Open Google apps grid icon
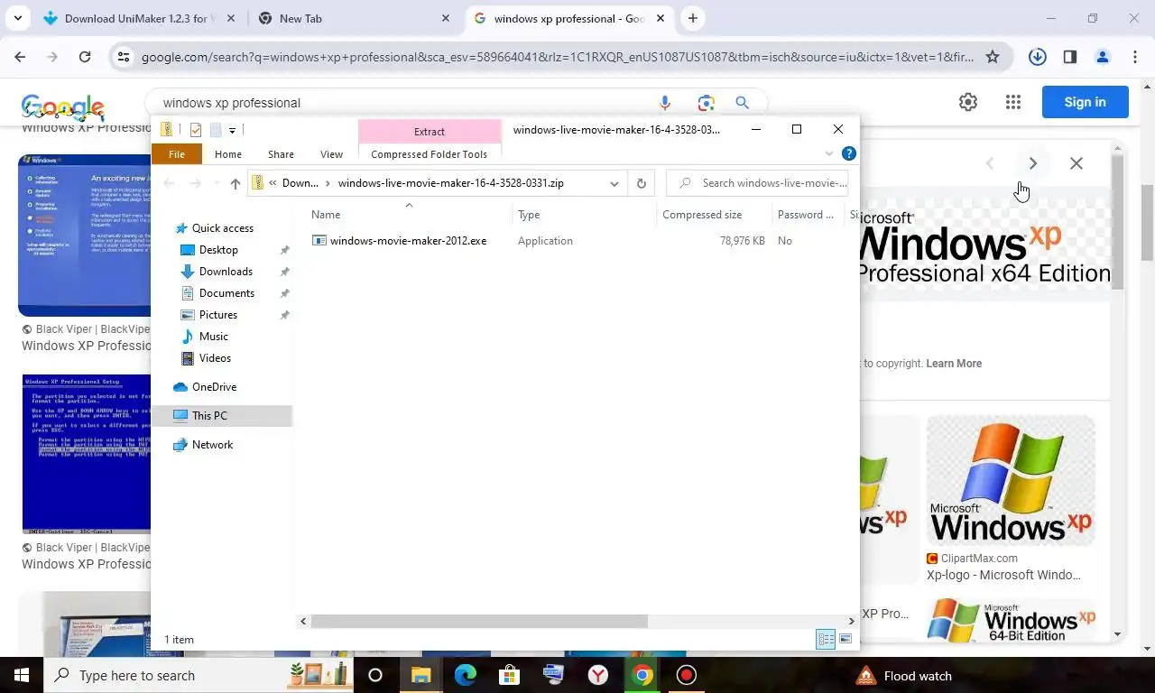The image size is (1155, 693). [x=1013, y=102]
